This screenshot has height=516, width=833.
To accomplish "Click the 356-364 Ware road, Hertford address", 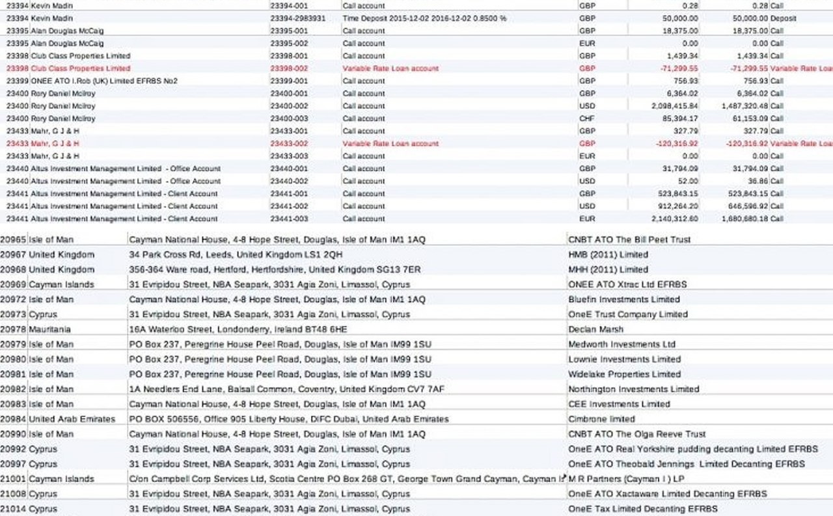I will [x=275, y=269].
